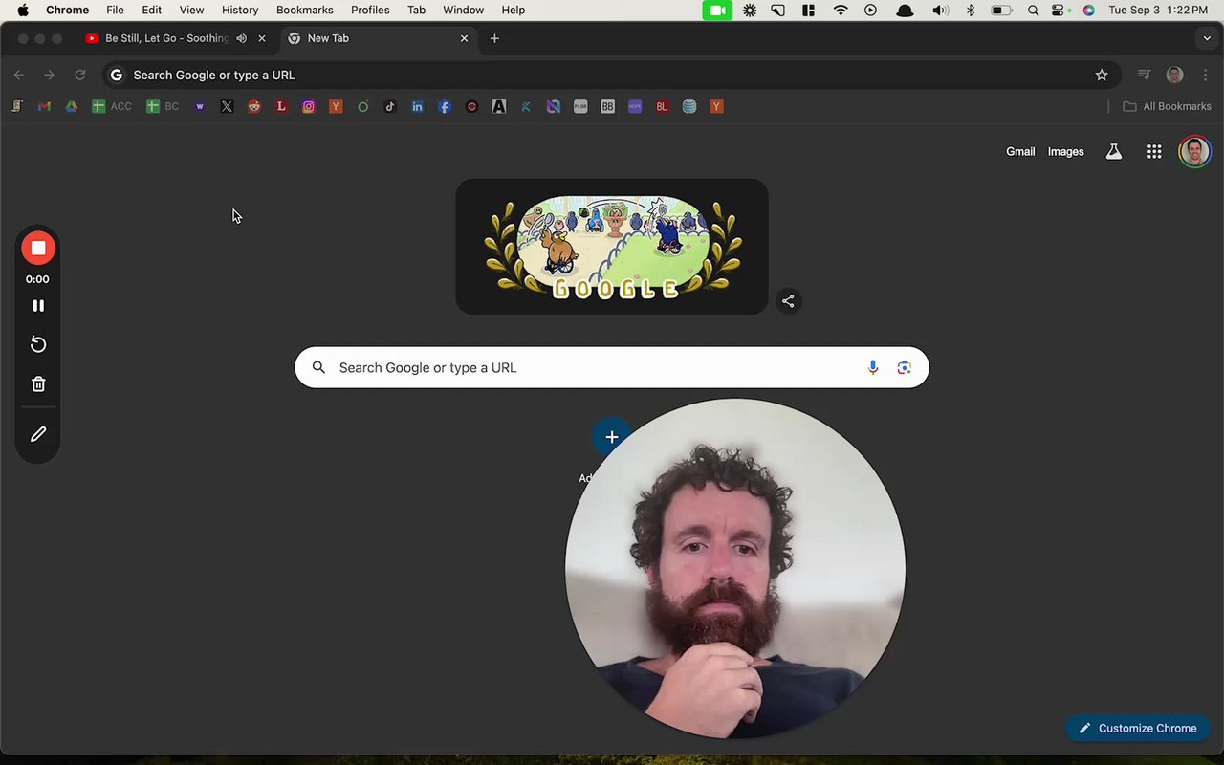Close the New Tab tab
1224x765 pixels.
tap(464, 38)
